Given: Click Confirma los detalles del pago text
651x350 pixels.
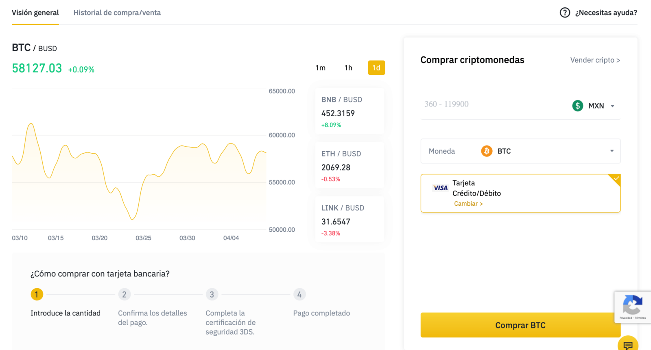Looking at the screenshot, I should [153, 318].
